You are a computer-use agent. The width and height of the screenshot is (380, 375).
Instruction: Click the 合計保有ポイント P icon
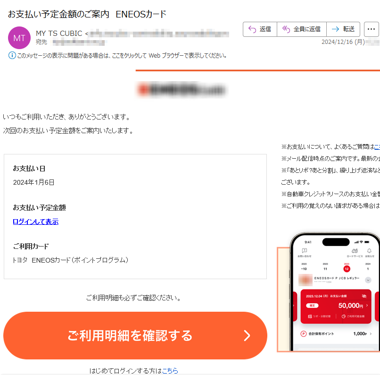click(x=304, y=334)
